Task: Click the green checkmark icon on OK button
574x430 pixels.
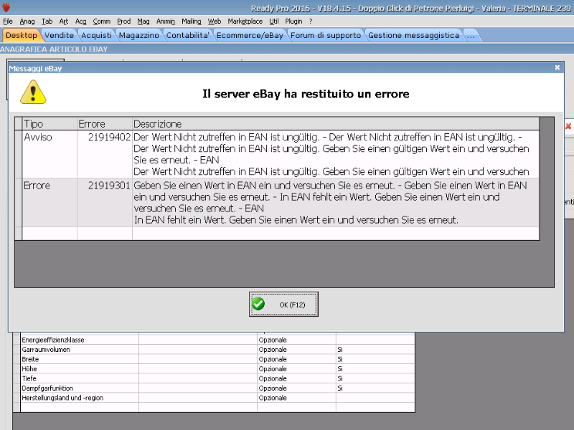Action: click(x=258, y=304)
